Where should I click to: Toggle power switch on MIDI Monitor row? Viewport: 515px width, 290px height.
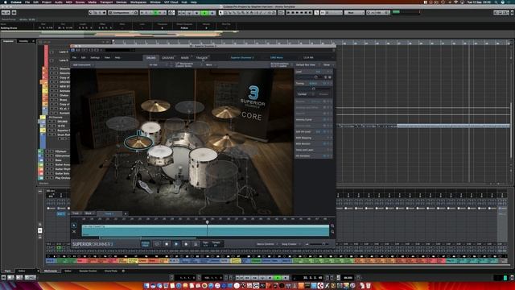point(324,143)
